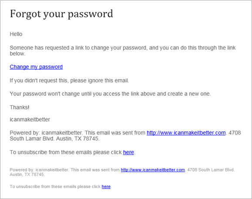The width and height of the screenshot is (252, 199).
Task: Open icanmakeitbetter.com link in small gray footer
Action: [153, 170]
